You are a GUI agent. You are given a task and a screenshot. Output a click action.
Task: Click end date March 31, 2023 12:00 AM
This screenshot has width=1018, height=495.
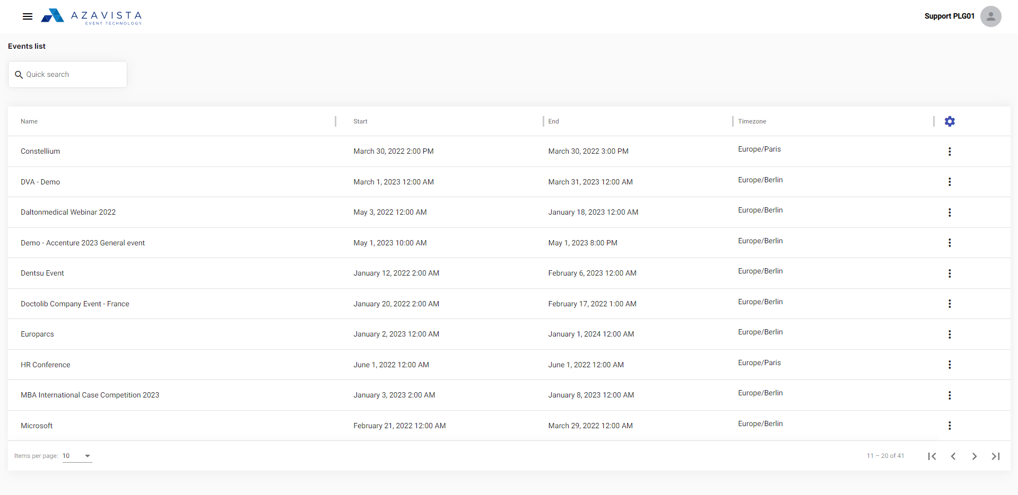590,182
